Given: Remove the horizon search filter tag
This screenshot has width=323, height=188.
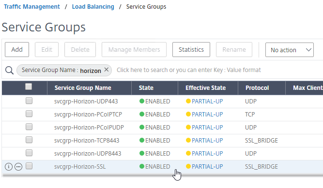Looking at the screenshot, I should point(106,70).
